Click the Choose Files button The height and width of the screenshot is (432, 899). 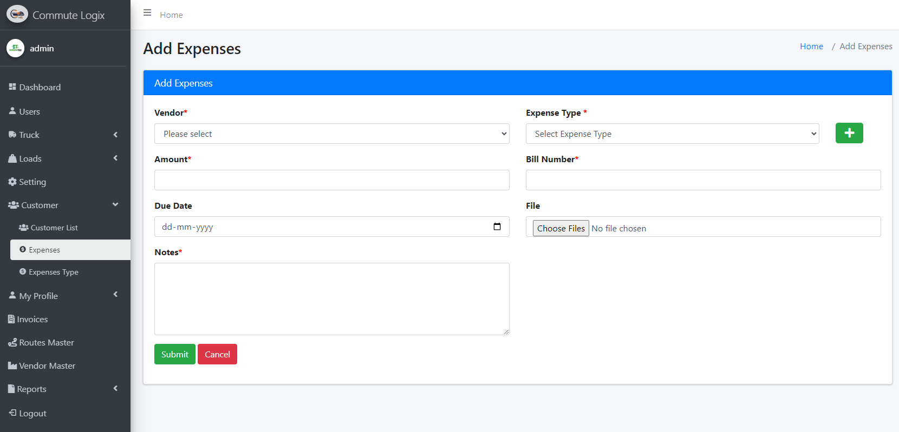pyautogui.click(x=561, y=228)
